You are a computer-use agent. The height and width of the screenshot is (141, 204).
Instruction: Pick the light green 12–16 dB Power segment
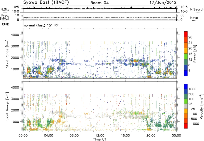point(186,56)
